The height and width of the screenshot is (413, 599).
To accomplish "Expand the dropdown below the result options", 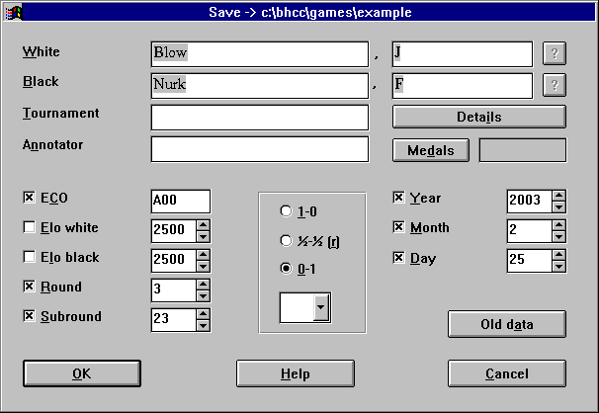I will tap(320, 308).
